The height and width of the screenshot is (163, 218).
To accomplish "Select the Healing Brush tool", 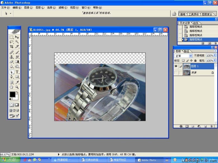I will pos(11,52).
